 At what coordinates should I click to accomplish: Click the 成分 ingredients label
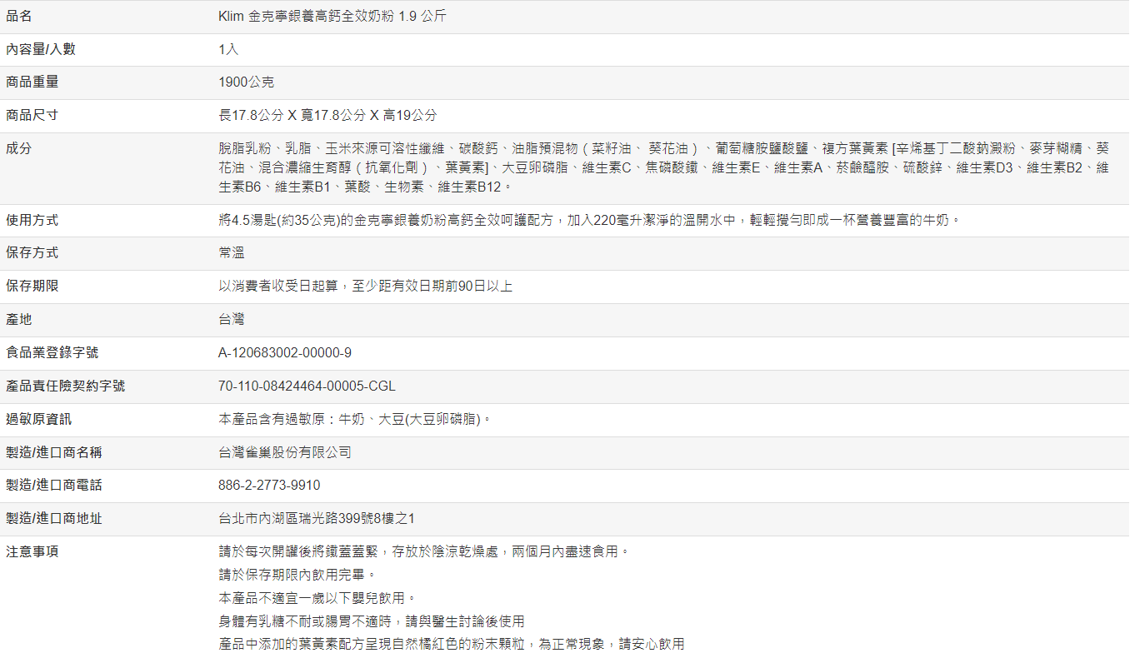click(x=19, y=148)
